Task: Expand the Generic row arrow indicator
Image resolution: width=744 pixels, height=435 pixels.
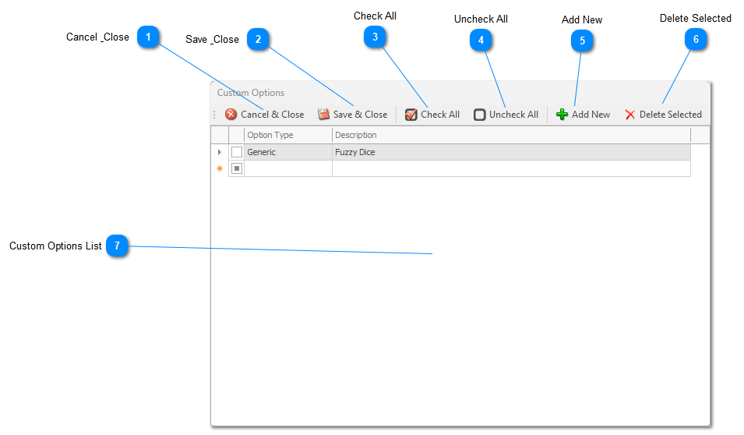Action: (x=219, y=152)
